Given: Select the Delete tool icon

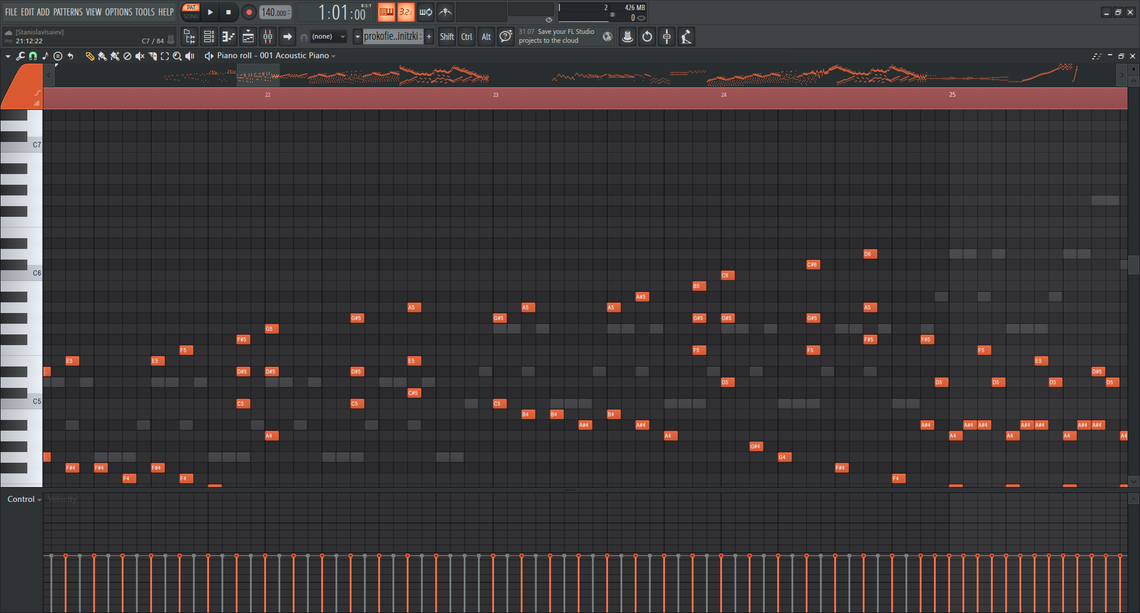Looking at the screenshot, I should (x=127, y=56).
